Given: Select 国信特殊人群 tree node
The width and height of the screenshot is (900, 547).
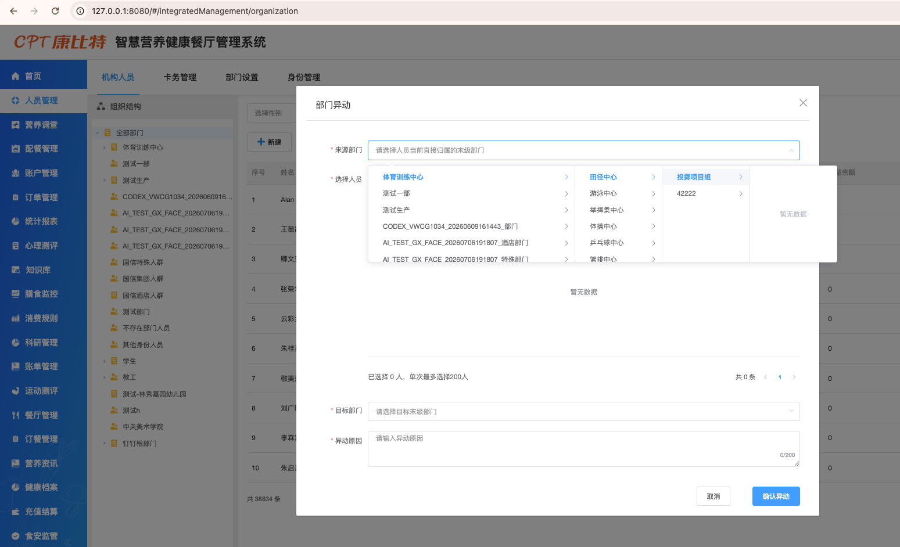Looking at the screenshot, I should click(143, 262).
